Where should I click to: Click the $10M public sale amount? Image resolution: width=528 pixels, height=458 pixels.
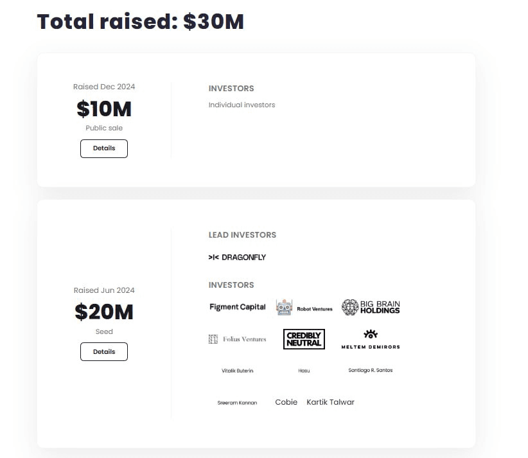[103, 109]
